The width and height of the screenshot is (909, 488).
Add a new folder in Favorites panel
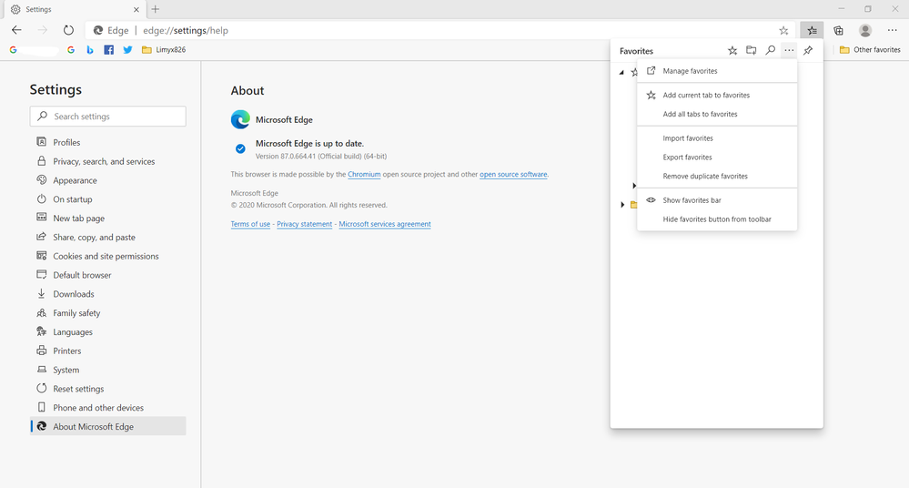752,50
